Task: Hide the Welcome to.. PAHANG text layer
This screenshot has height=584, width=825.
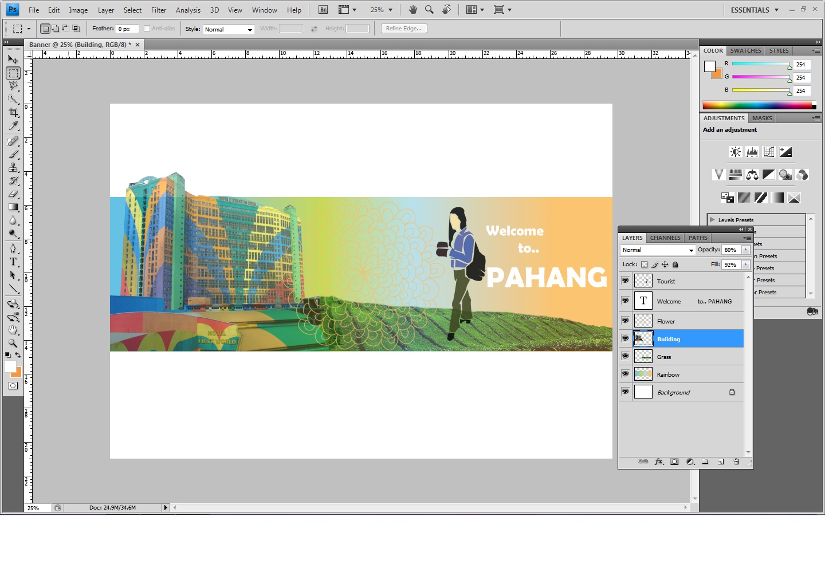Action: [625, 301]
